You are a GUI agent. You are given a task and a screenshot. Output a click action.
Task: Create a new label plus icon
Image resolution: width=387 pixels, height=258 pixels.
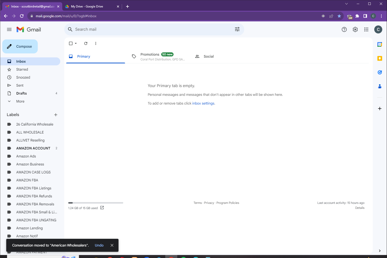point(56,115)
